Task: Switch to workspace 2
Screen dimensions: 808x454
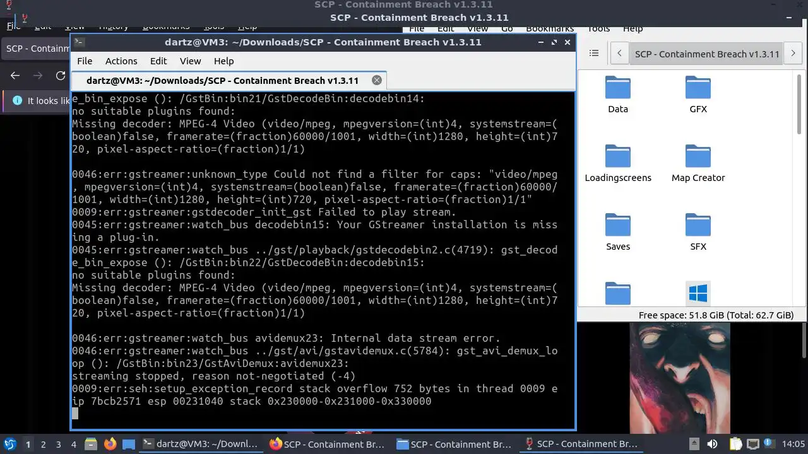Action: [x=43, y=444]
